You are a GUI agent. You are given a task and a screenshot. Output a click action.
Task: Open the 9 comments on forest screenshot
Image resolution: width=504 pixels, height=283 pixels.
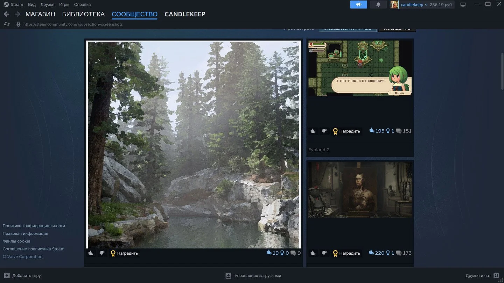point(295,253)
